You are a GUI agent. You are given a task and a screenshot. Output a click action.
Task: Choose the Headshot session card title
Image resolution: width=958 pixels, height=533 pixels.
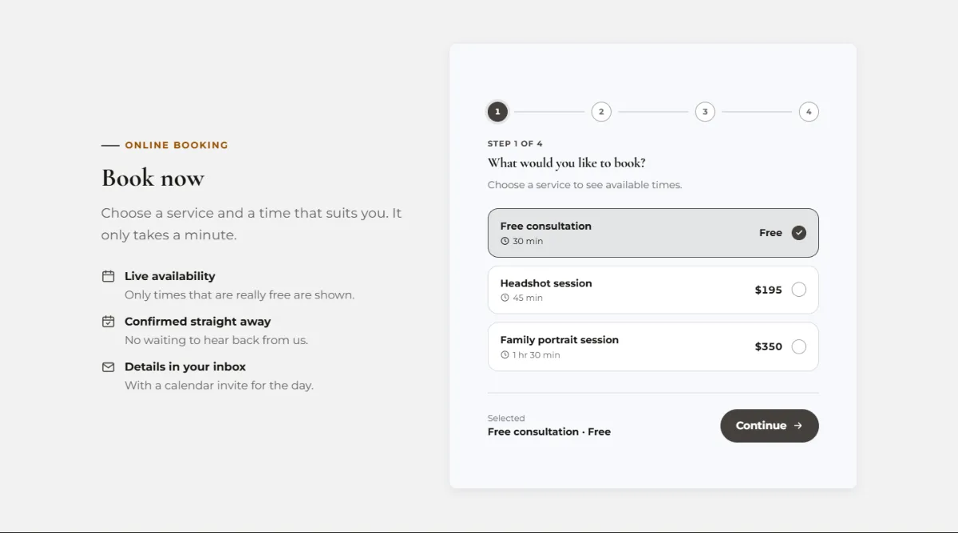[546, 283]
